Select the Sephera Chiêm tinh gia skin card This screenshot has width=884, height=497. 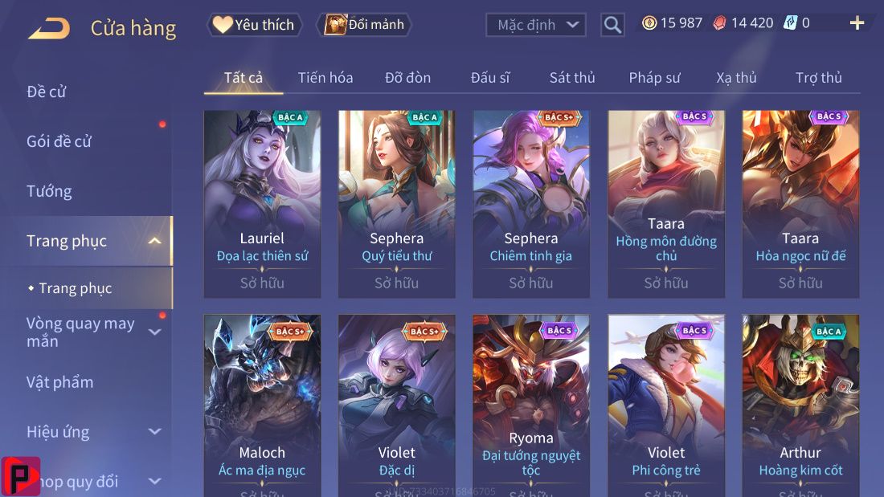click(531, 204)
